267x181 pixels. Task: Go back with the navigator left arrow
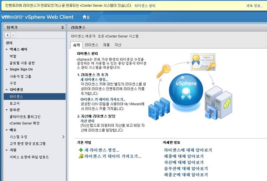tap(7, 35)
